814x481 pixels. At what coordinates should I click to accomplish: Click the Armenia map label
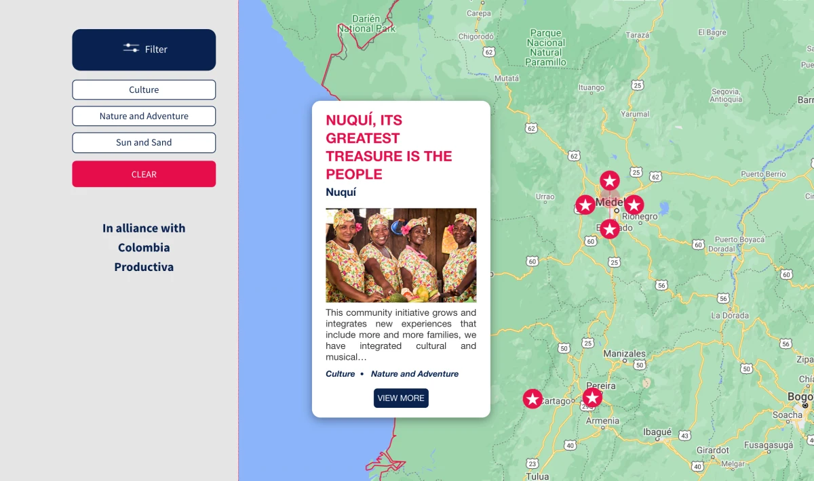coord(602,421)
